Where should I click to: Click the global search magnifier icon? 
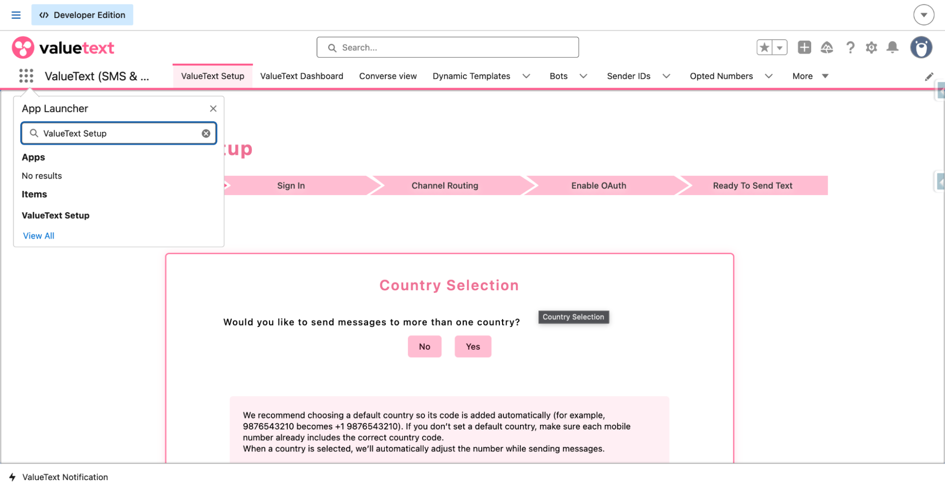click(332, 48)
